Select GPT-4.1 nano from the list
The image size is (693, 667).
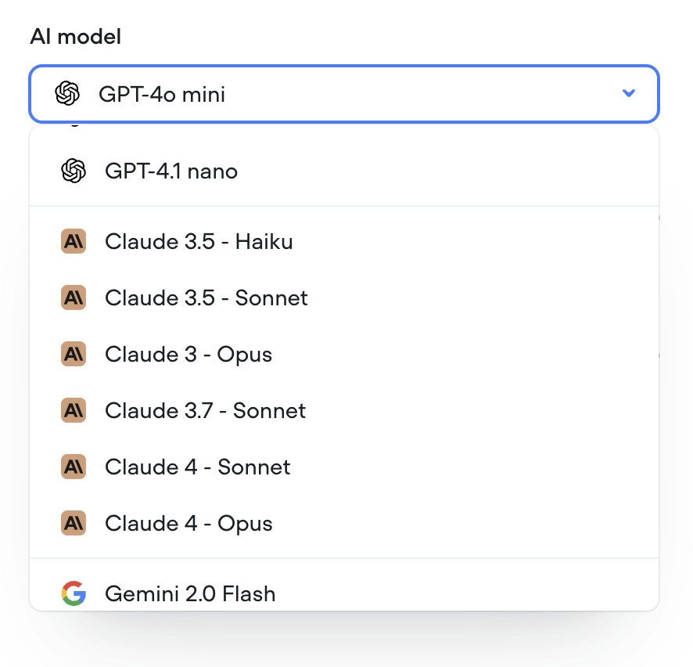click(171, 171)
